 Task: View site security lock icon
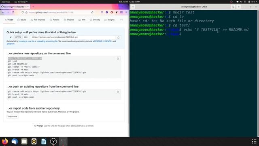coord(26,13)
